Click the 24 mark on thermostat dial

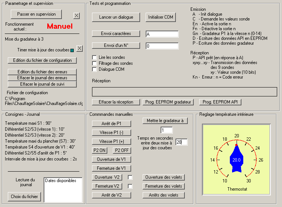pos(257,148)
